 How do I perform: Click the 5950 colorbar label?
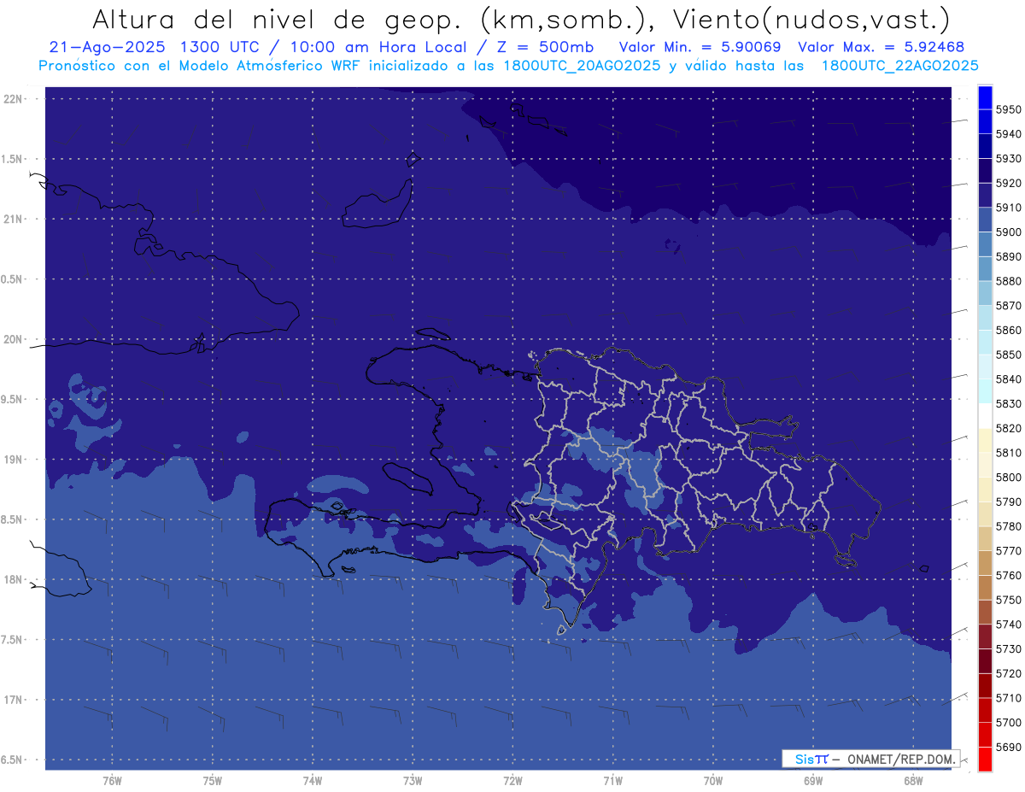click(x=1009, y=109)
